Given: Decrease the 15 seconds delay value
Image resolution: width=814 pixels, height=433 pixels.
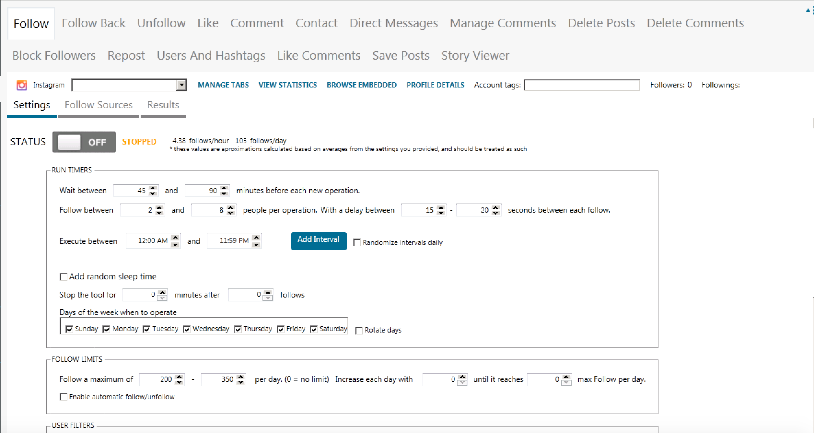Looking at the screenshot, I should point(441,213).
